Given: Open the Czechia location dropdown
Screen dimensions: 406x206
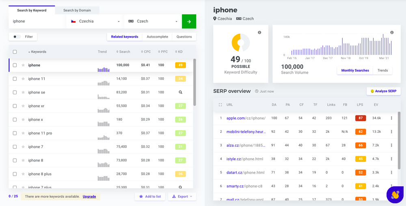Looking at the screenshot, I should tap(95, 21).
